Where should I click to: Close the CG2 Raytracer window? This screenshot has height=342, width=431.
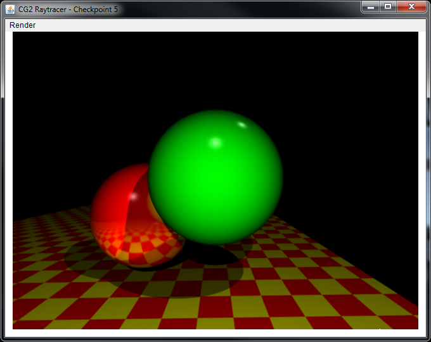[411, 6]
